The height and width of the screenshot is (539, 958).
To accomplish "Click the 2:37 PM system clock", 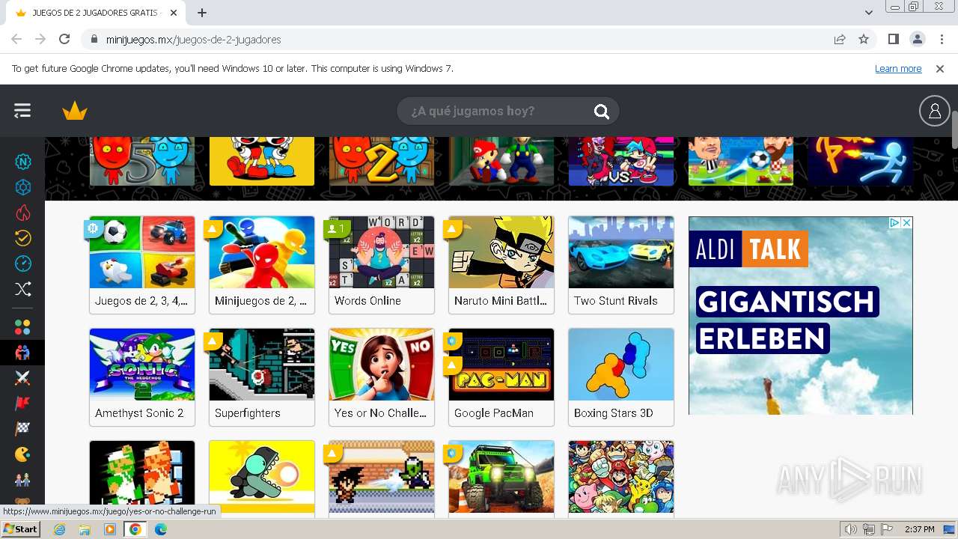I will [x=919, y=529].
